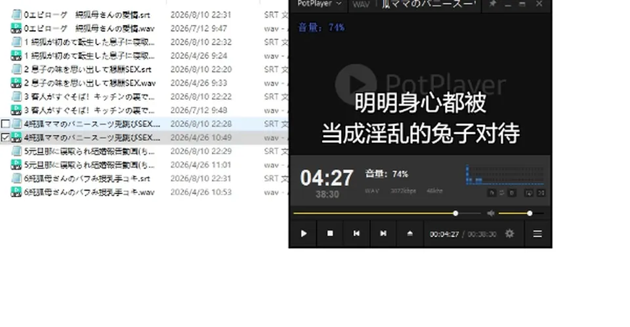The image size is (630, 327).
Task: Select the srt icon dated 2026/8/10 22:28
Action: (16, 124)
